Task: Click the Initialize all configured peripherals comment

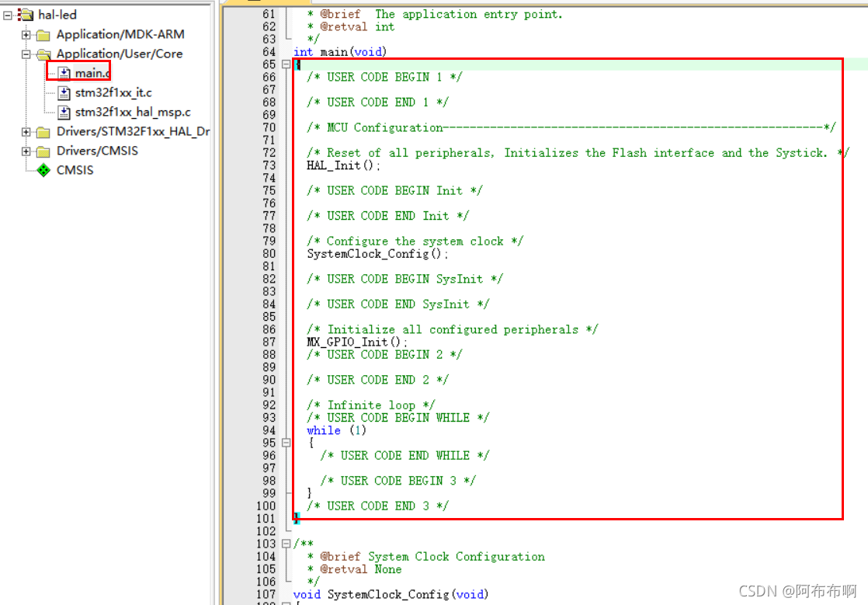Action: (x=453, y=330)
